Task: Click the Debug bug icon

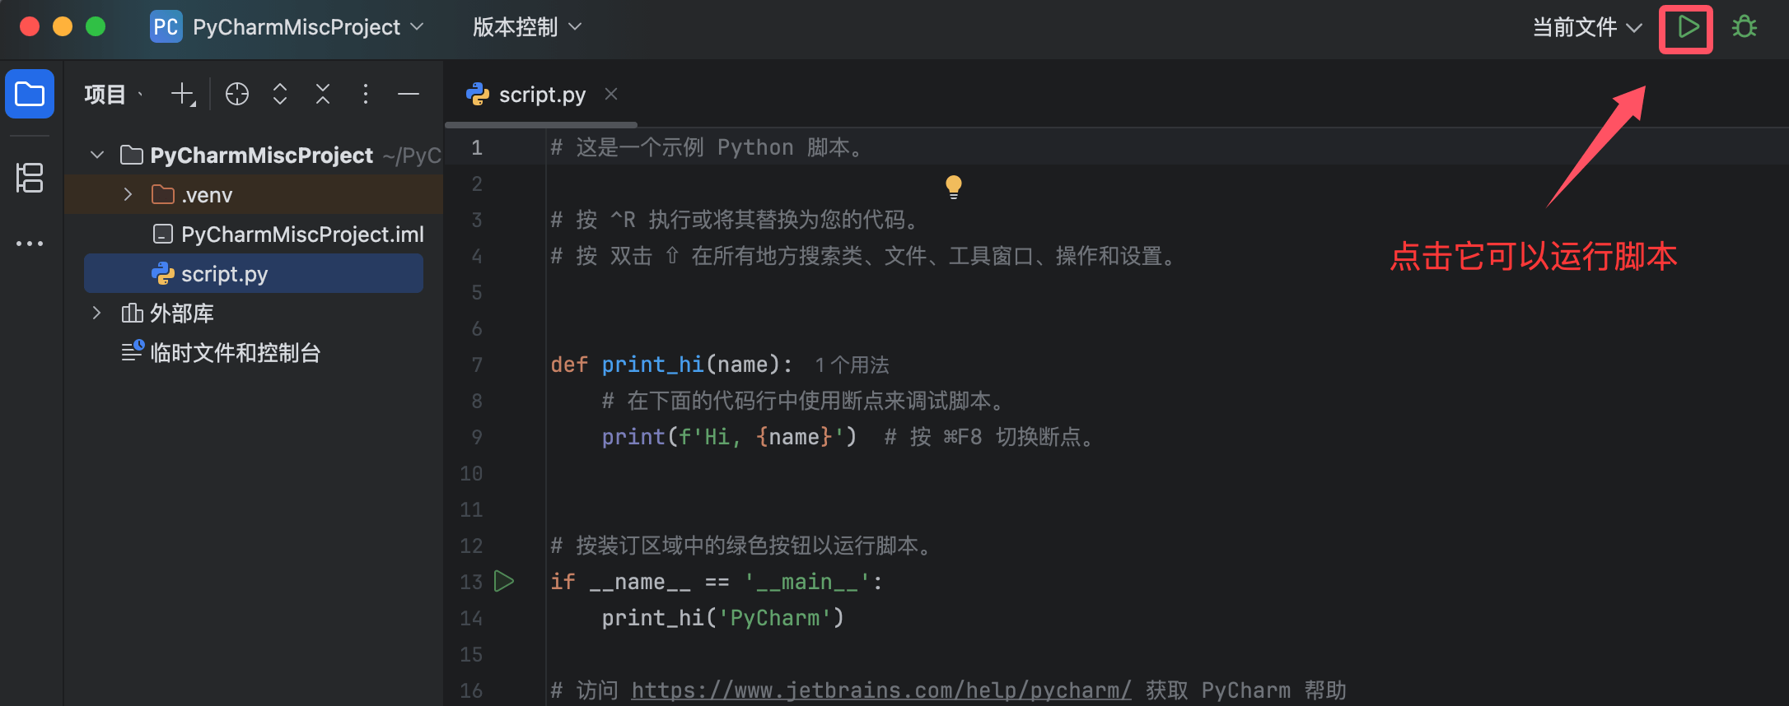Action: 1744,28
